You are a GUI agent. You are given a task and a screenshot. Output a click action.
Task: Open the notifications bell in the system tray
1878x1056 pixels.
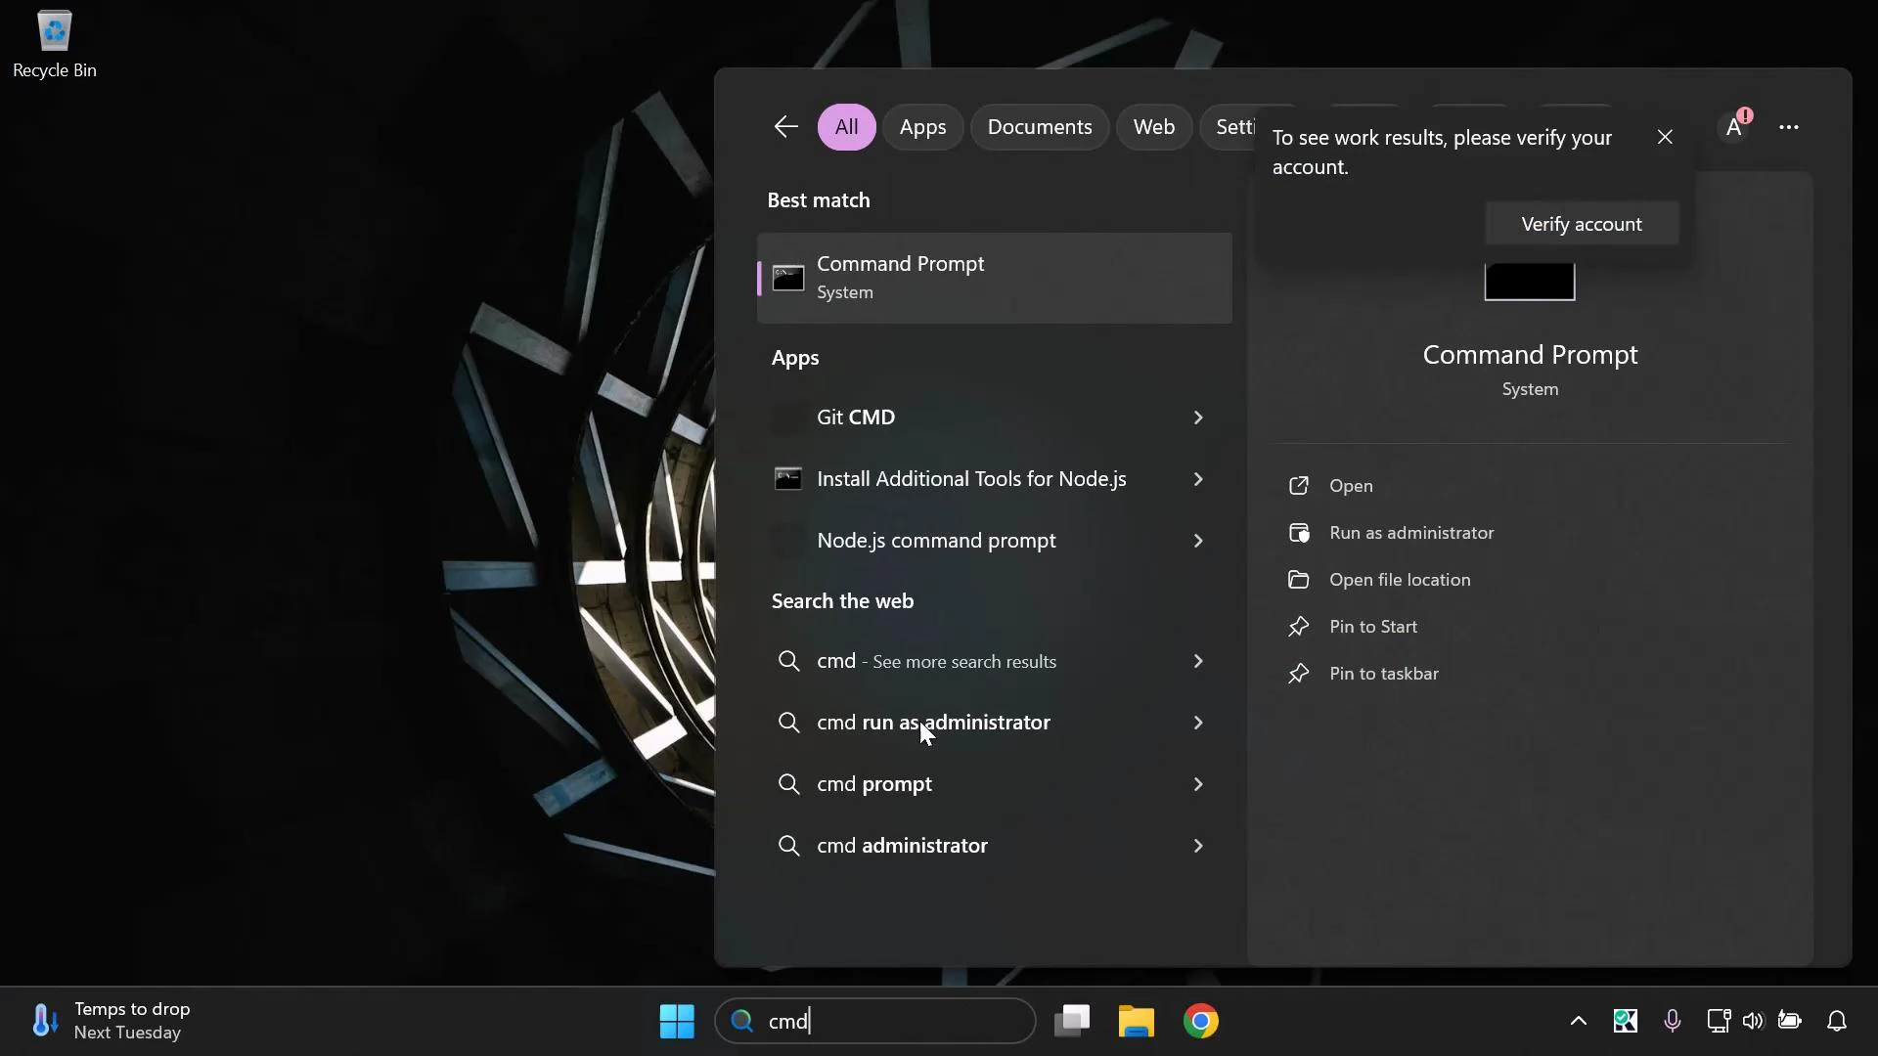[1837, 1021]
